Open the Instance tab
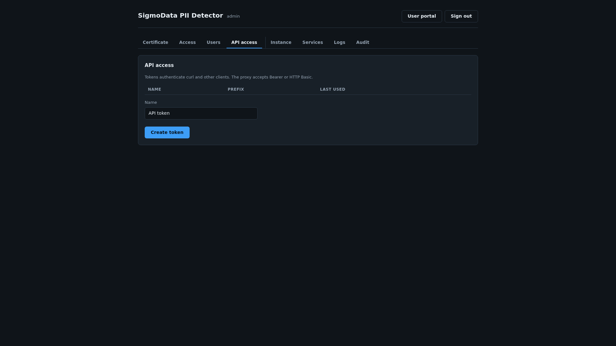616x346 pixels. (x=281, y=42)
